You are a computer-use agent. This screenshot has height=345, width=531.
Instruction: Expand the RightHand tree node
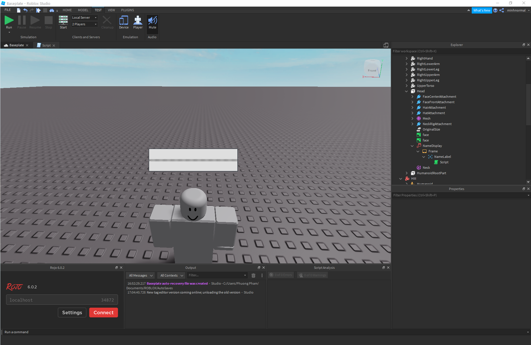coord(407,58)
